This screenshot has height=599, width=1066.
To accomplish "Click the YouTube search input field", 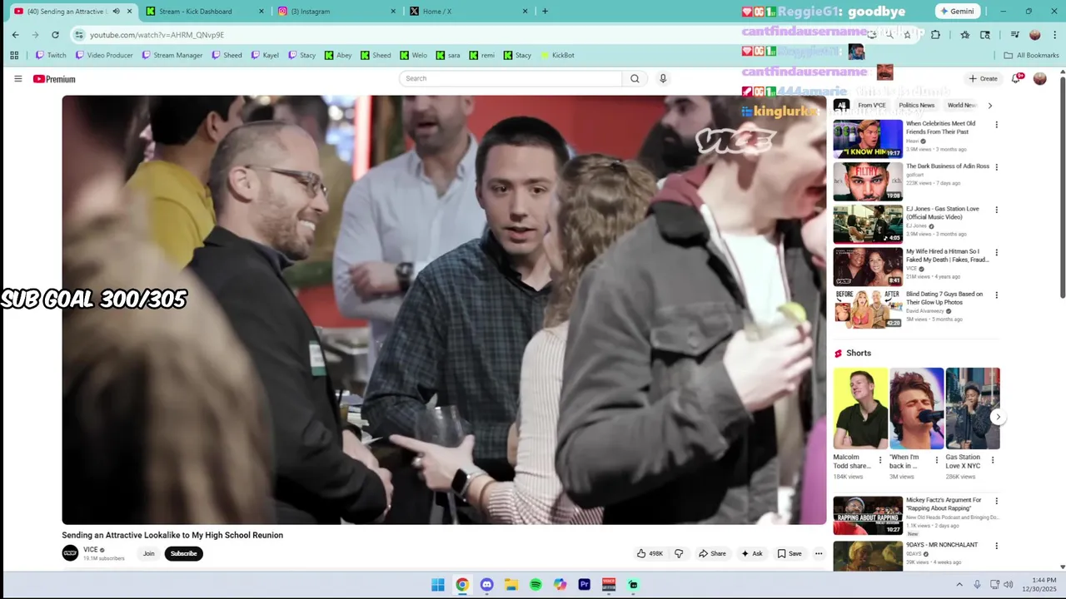I will (511, 78).
